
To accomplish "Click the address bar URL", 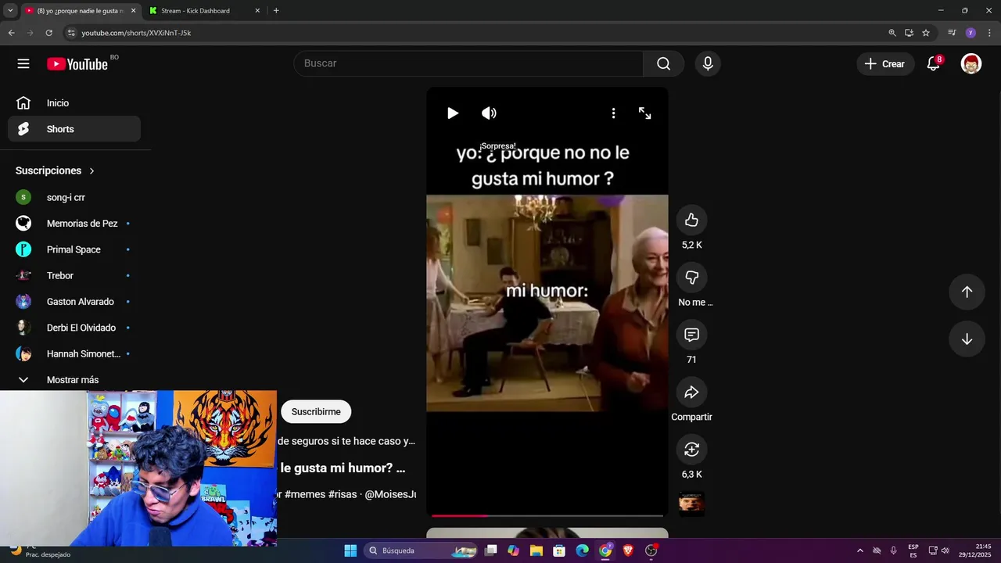I will tap(136, 33).
